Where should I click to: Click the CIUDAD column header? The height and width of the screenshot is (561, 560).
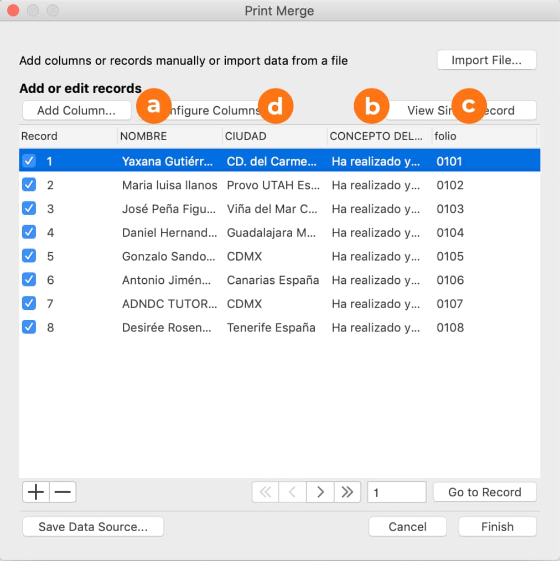(274, 136)
